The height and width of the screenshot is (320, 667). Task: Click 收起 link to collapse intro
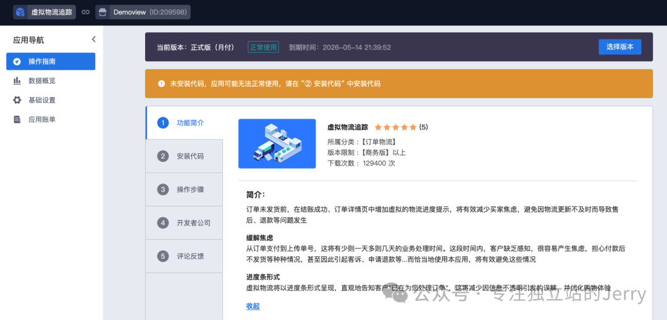pos(253,306)
